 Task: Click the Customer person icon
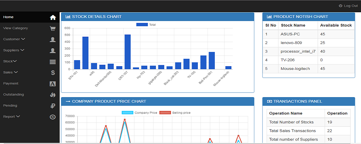coord(53,40)
